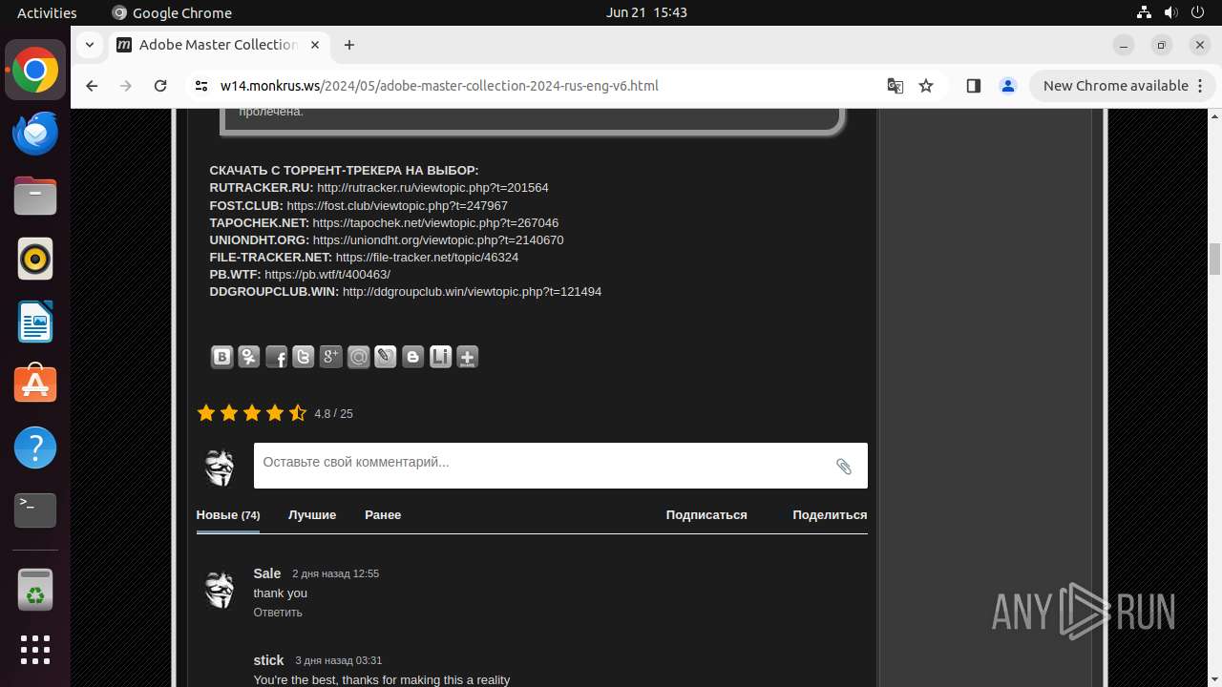Attach a file with paperclip icon
1222x687 pixels.
click(844, 466)
